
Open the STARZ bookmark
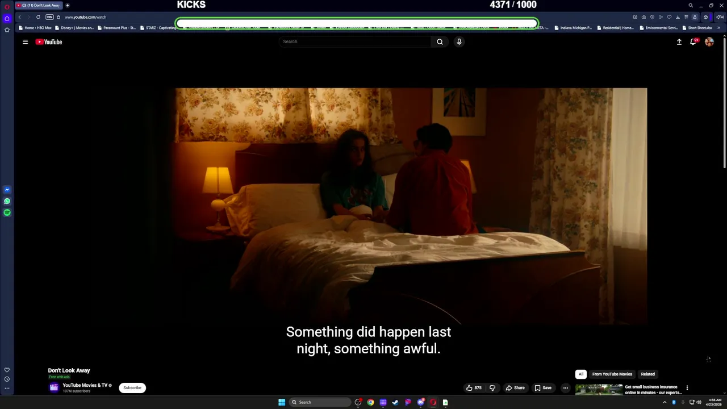(158, 28)
